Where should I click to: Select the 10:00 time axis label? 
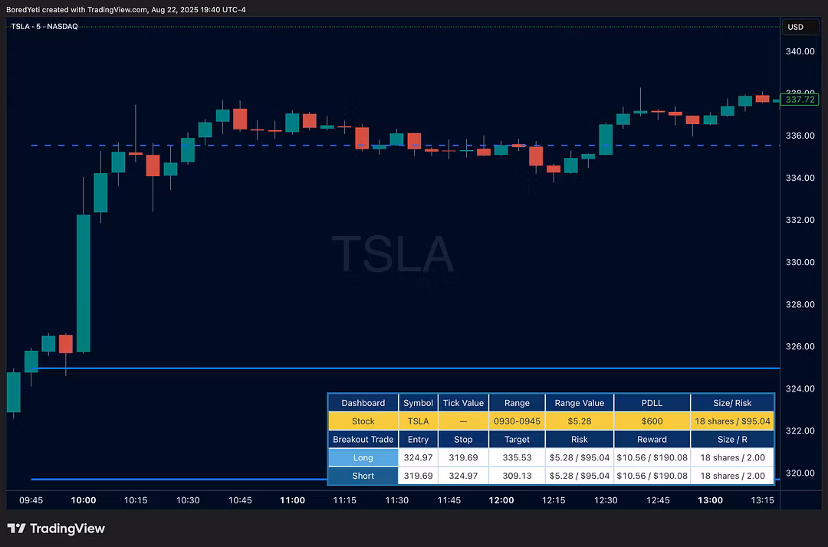pyautogui.click(x=84, y=500)
